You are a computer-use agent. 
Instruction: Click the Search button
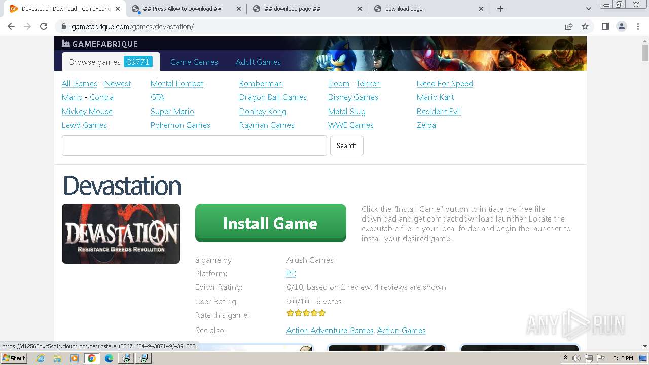(347, 145)
